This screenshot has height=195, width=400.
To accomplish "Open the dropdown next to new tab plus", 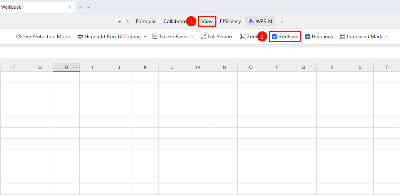I will pyautogui.click(x=88, y=8).
